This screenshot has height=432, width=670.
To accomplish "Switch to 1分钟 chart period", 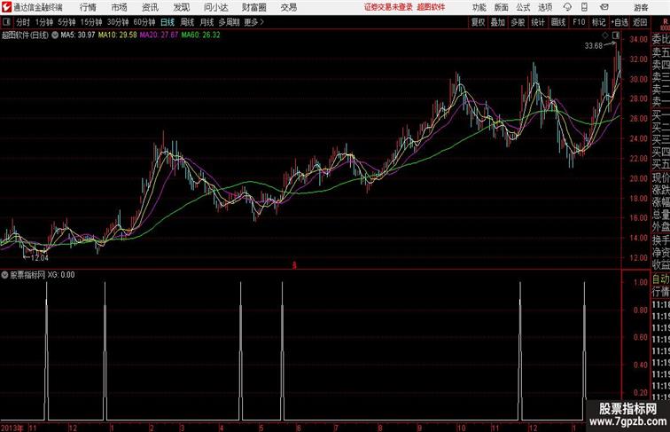I will [44, 22].
